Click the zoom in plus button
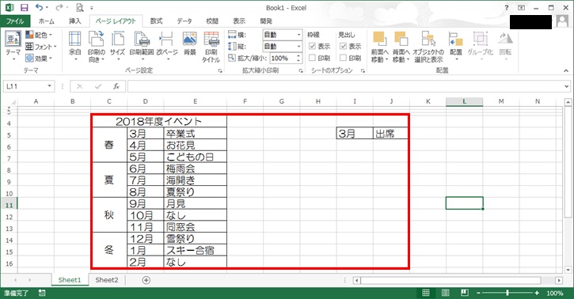Image resolution: width=574 pixels, height=299 pixels. point(537,293)
